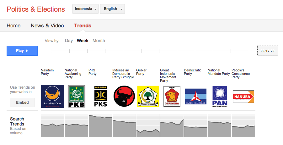
Task: Click the Indonesian Democratic Party Struggle label
Action: click(123, 74)
